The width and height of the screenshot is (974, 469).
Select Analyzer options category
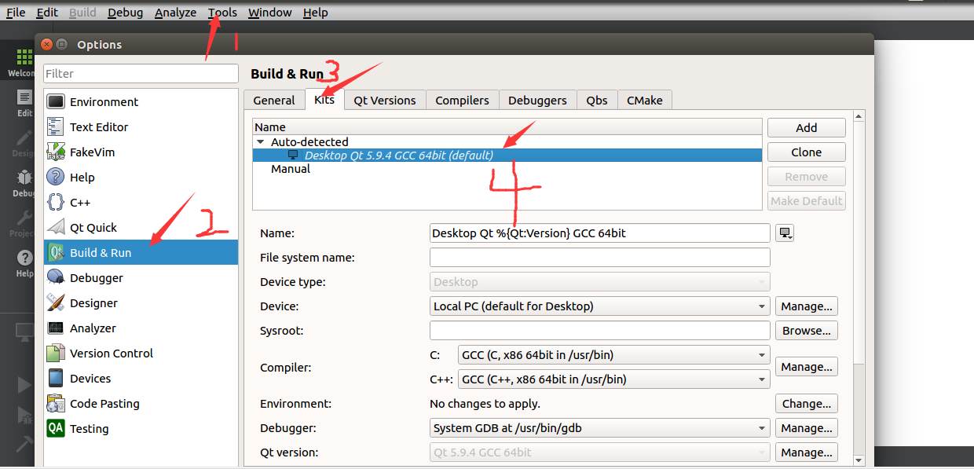(x=141, y=328)
